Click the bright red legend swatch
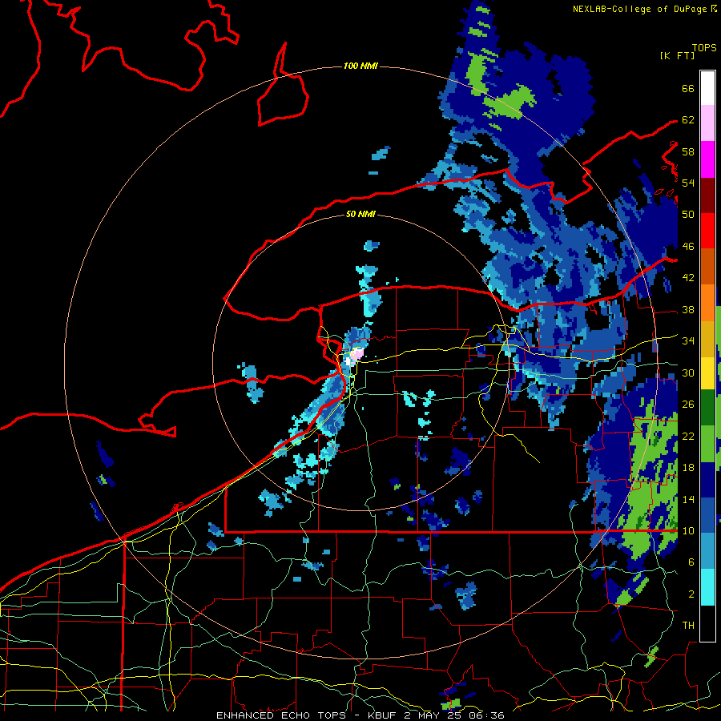Screen dimensions: 721x721 [707, 231]
